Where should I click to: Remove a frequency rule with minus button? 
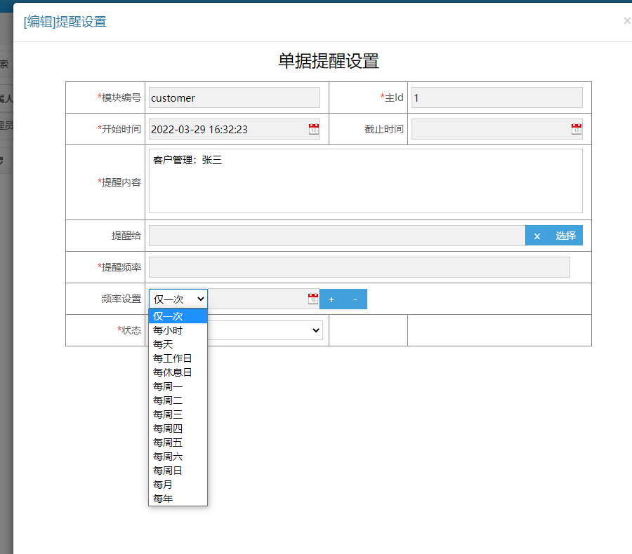tap(355, 299)
